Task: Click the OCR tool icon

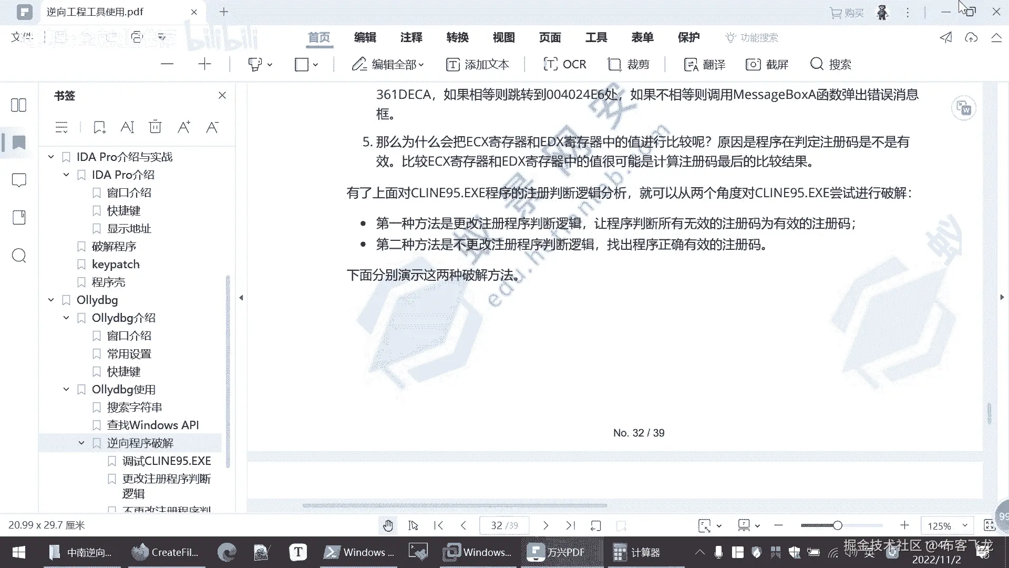Action: 550,64
